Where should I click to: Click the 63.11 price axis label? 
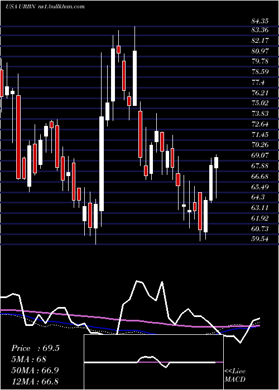[260, 207]
